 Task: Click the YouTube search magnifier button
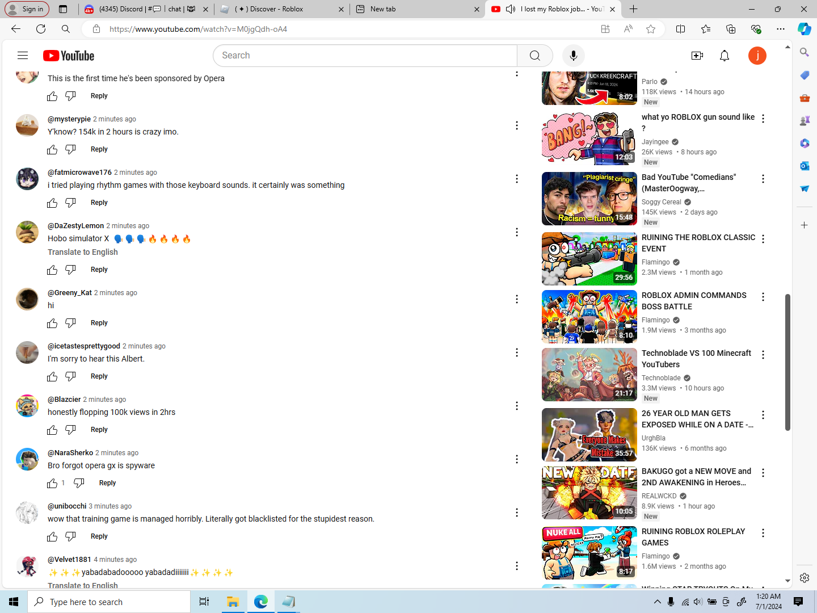(534, 56)
